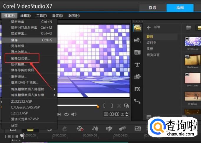This screenshot has height=143, width=201.
Task: Choose 結束 exit entry
Action: pyautogui.click(x=29, y=126)
